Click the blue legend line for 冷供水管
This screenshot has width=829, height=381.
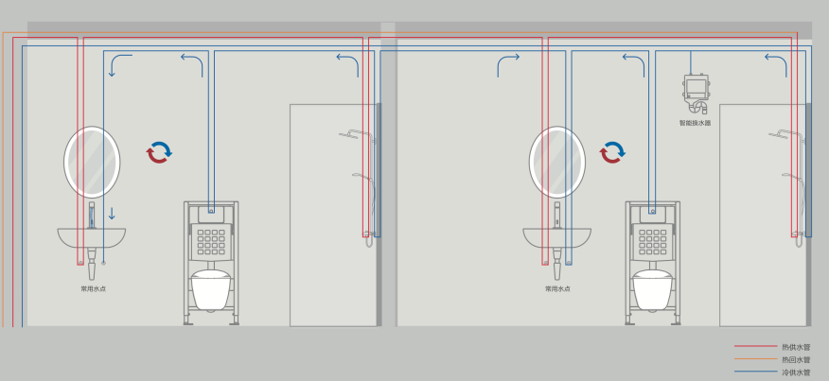753,373
